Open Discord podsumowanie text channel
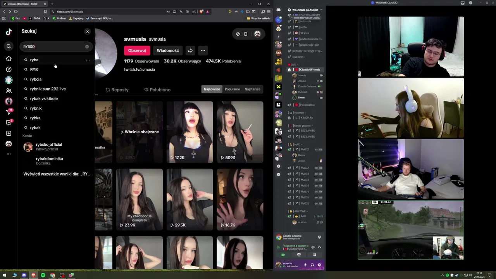496x279 pixels. pyautogui.click(x=306, y=39)
